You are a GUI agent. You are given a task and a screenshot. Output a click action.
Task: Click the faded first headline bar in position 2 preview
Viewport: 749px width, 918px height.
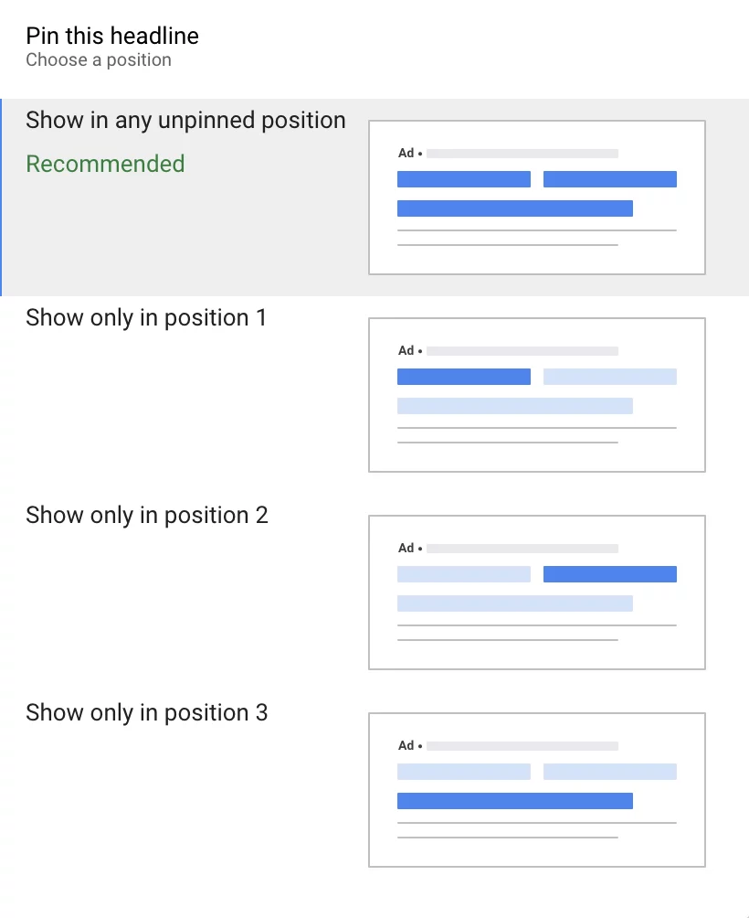pyautogui.click(x=464, y=574)
